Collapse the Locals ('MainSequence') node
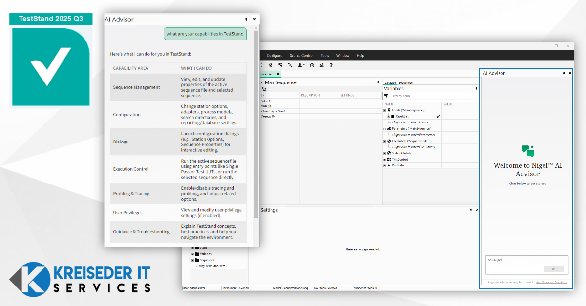The height and width of the screenshot is (306, 586). (x=384, y=110)
